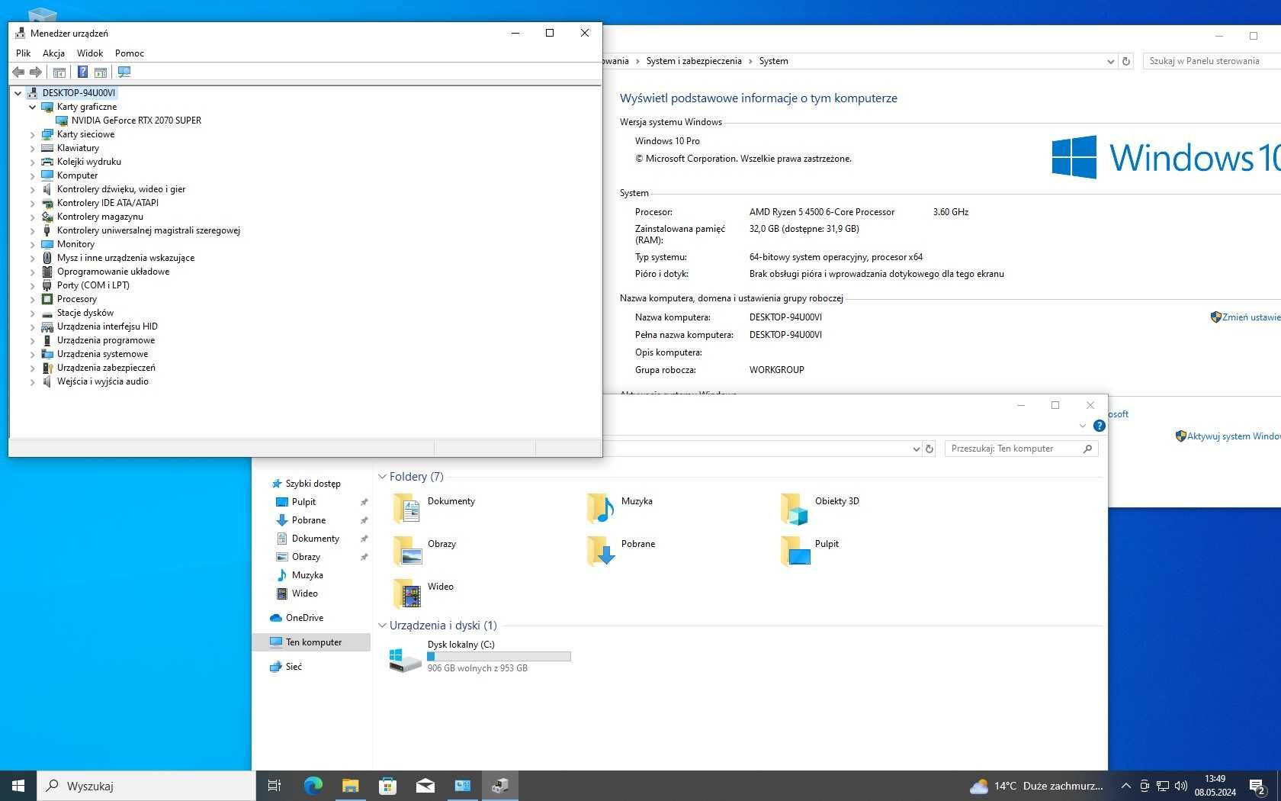Click the Back arrow in Device Manager toolbar

tap(18, 72)
